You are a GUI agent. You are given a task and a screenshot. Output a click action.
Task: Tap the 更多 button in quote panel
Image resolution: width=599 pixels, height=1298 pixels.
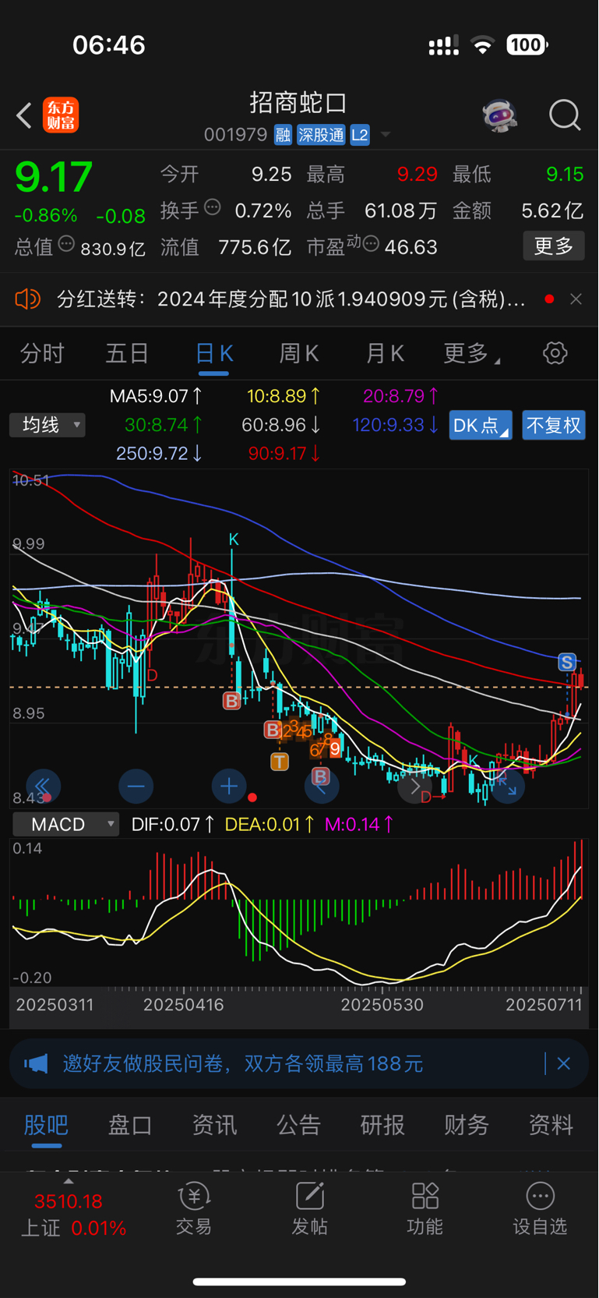coord(554,246)
